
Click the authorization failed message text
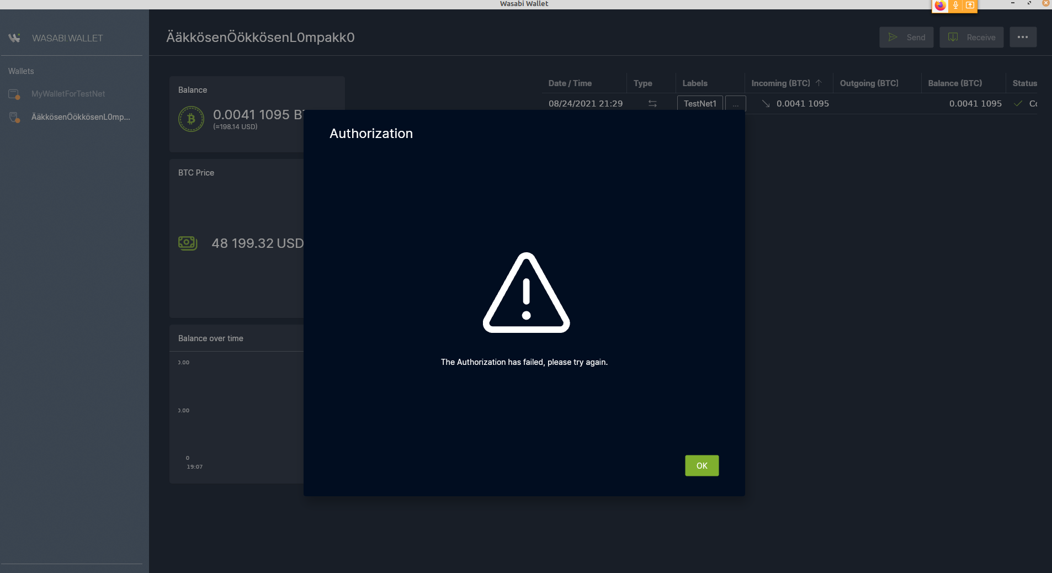[524, 362]
